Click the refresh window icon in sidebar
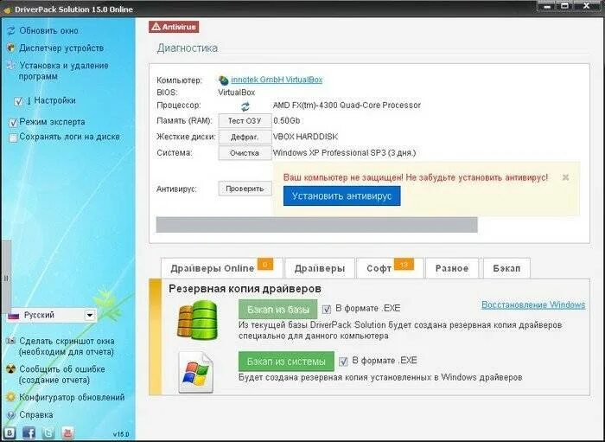This screenshot has width=605, height=442. tap(10, 30)
